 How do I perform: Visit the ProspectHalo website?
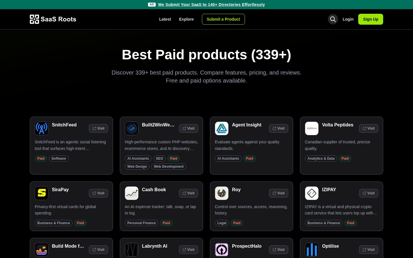(278, 250)
